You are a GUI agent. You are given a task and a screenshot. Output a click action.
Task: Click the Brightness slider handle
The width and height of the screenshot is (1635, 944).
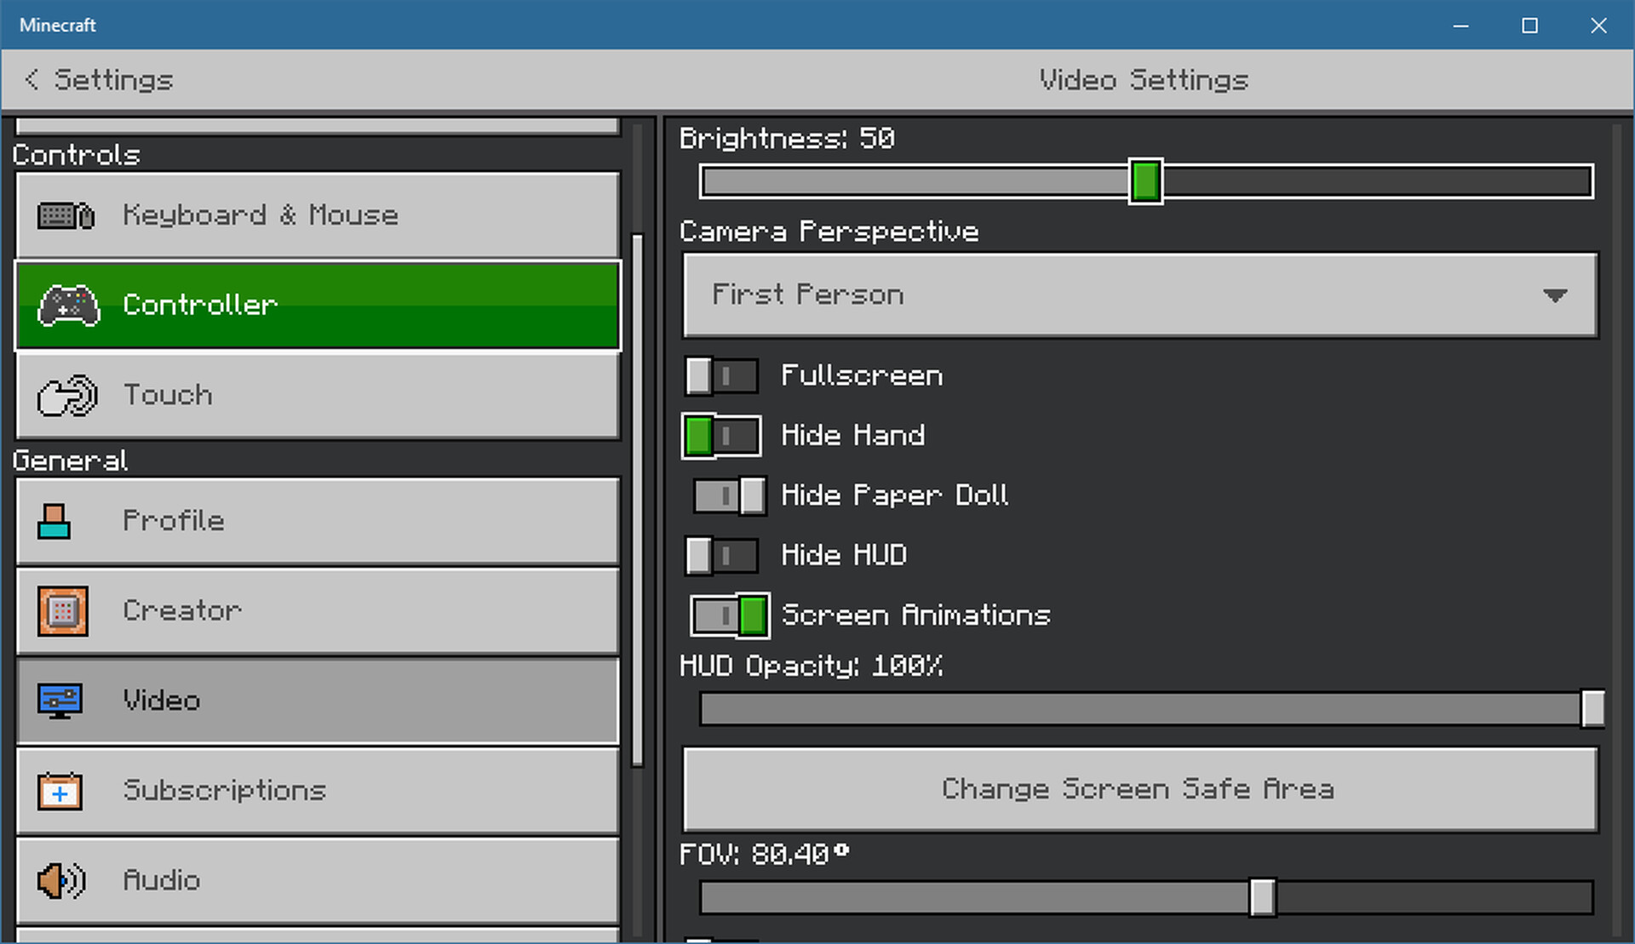tap(1145, 181)
